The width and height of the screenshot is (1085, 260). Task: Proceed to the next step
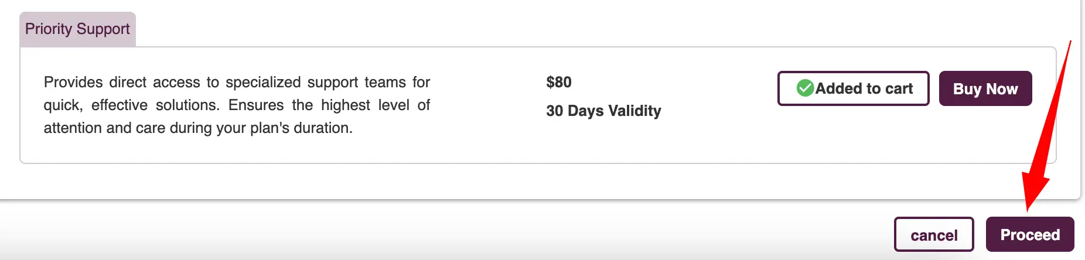coord(1030,235)
